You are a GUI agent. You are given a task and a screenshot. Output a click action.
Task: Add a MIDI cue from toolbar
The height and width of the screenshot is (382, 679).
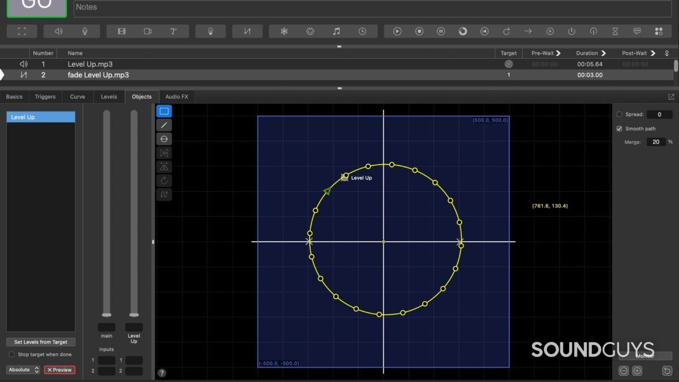click(310, 31)
